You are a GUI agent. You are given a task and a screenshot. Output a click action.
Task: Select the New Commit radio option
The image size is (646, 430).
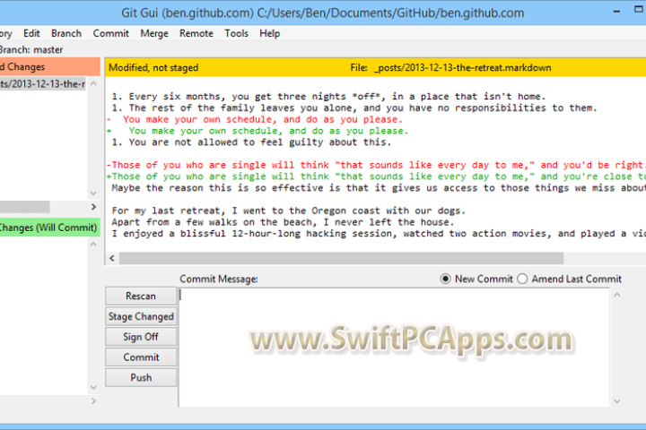click(x=445, y=279)
